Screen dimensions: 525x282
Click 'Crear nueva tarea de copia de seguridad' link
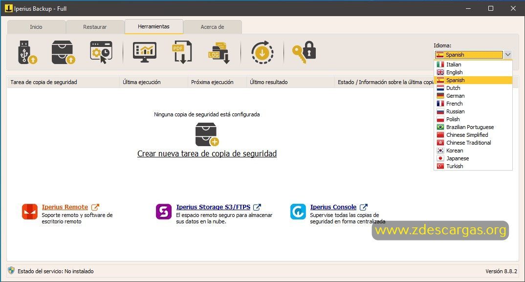(x=207, y=154)
